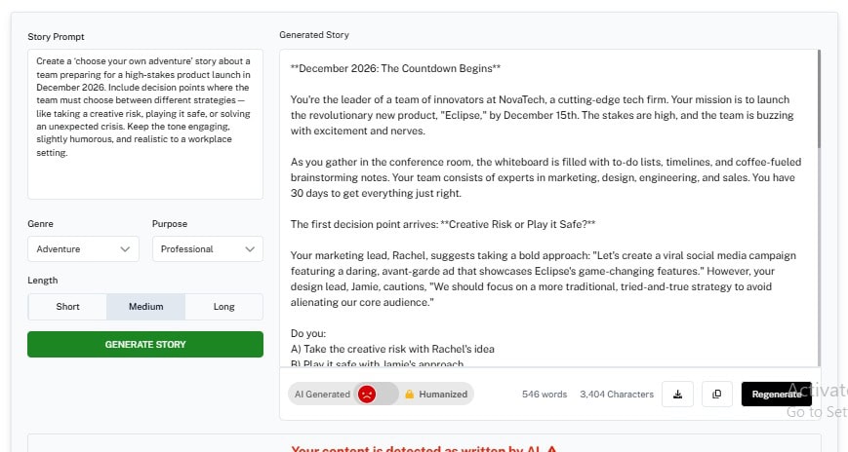Click the download story icon

tap(677, 395)
